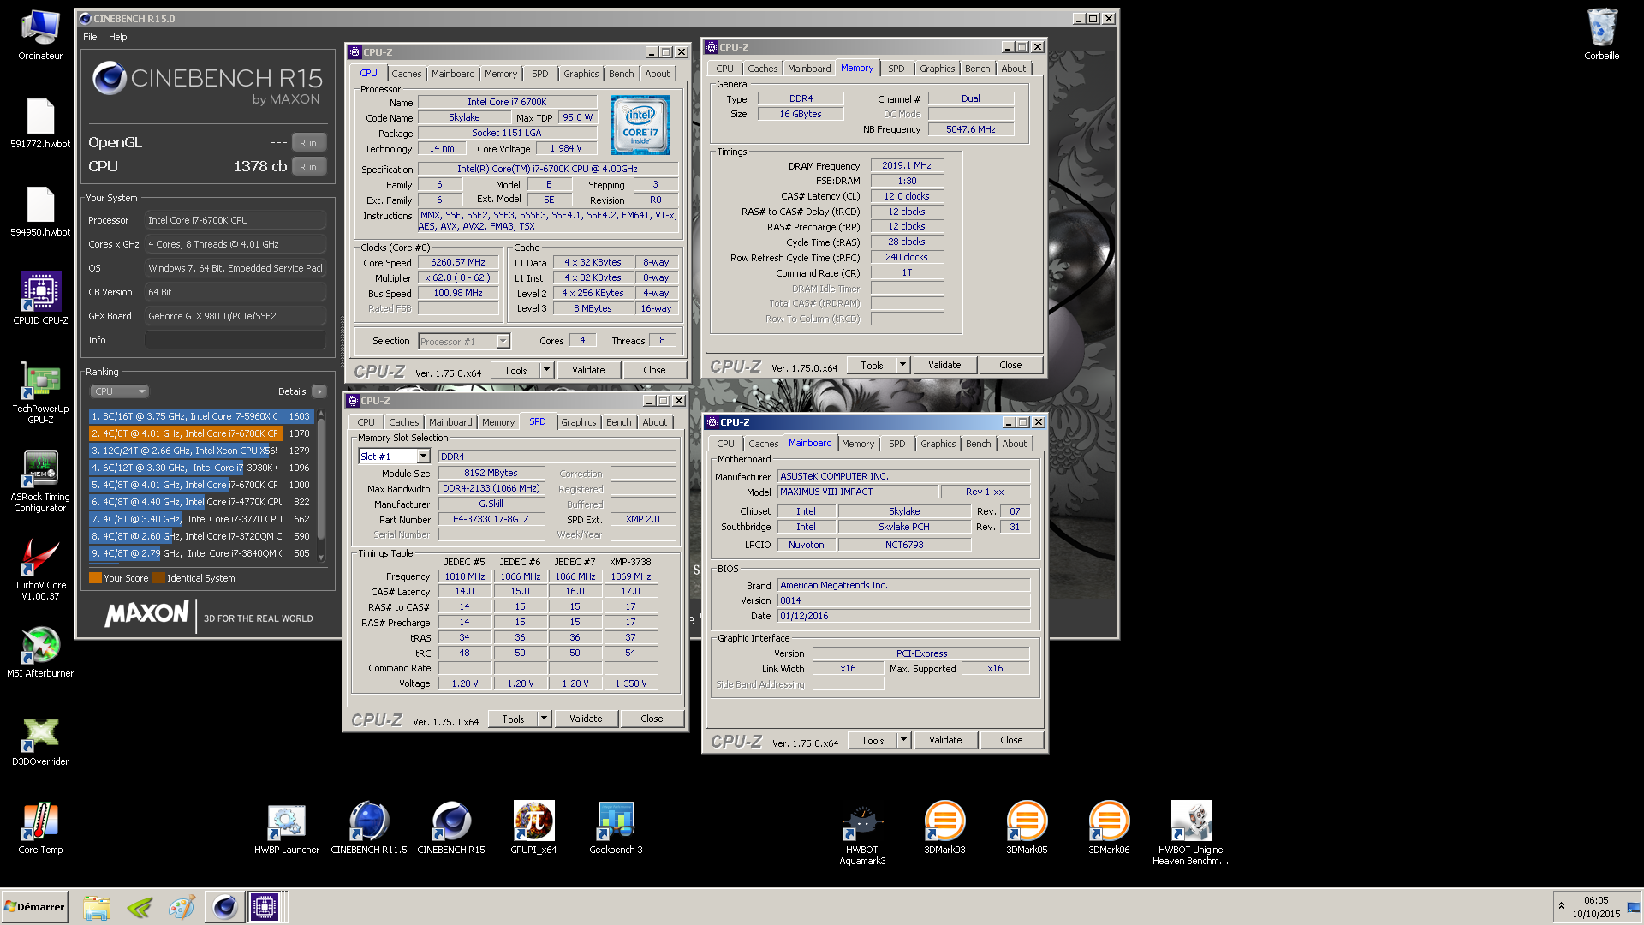Expand Tools dropdown arrow in SPD window
This screenshot has width=1644, height=925.
click(x=544, y=719)
